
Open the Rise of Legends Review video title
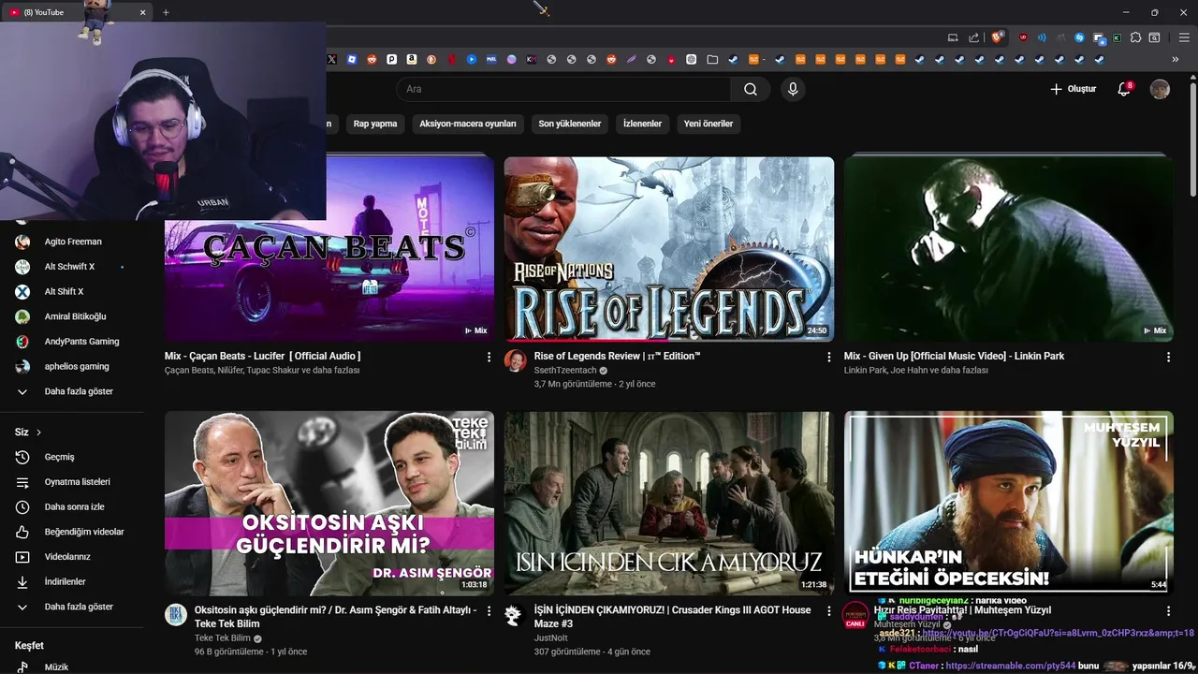pos(617,356)
